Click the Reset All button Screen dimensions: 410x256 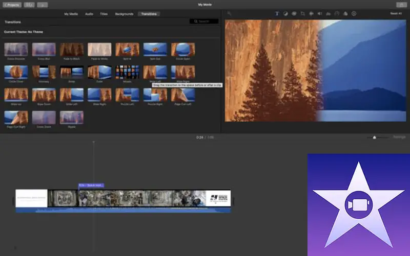pos(396,14)
